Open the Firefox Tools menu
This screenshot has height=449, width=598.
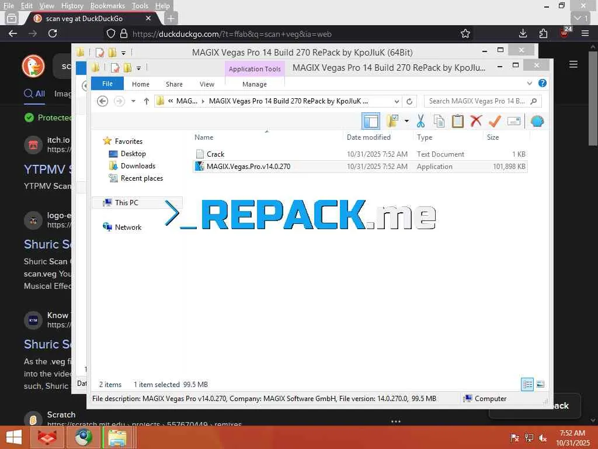pyautogui.click(x=140, y=6)
